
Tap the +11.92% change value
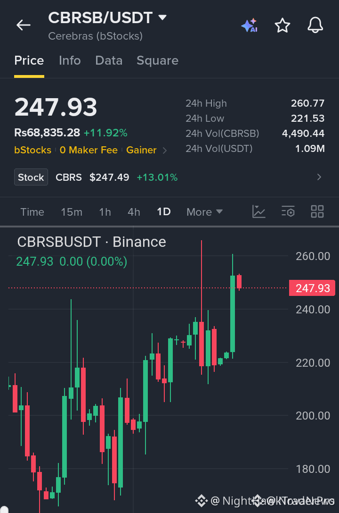105,133
